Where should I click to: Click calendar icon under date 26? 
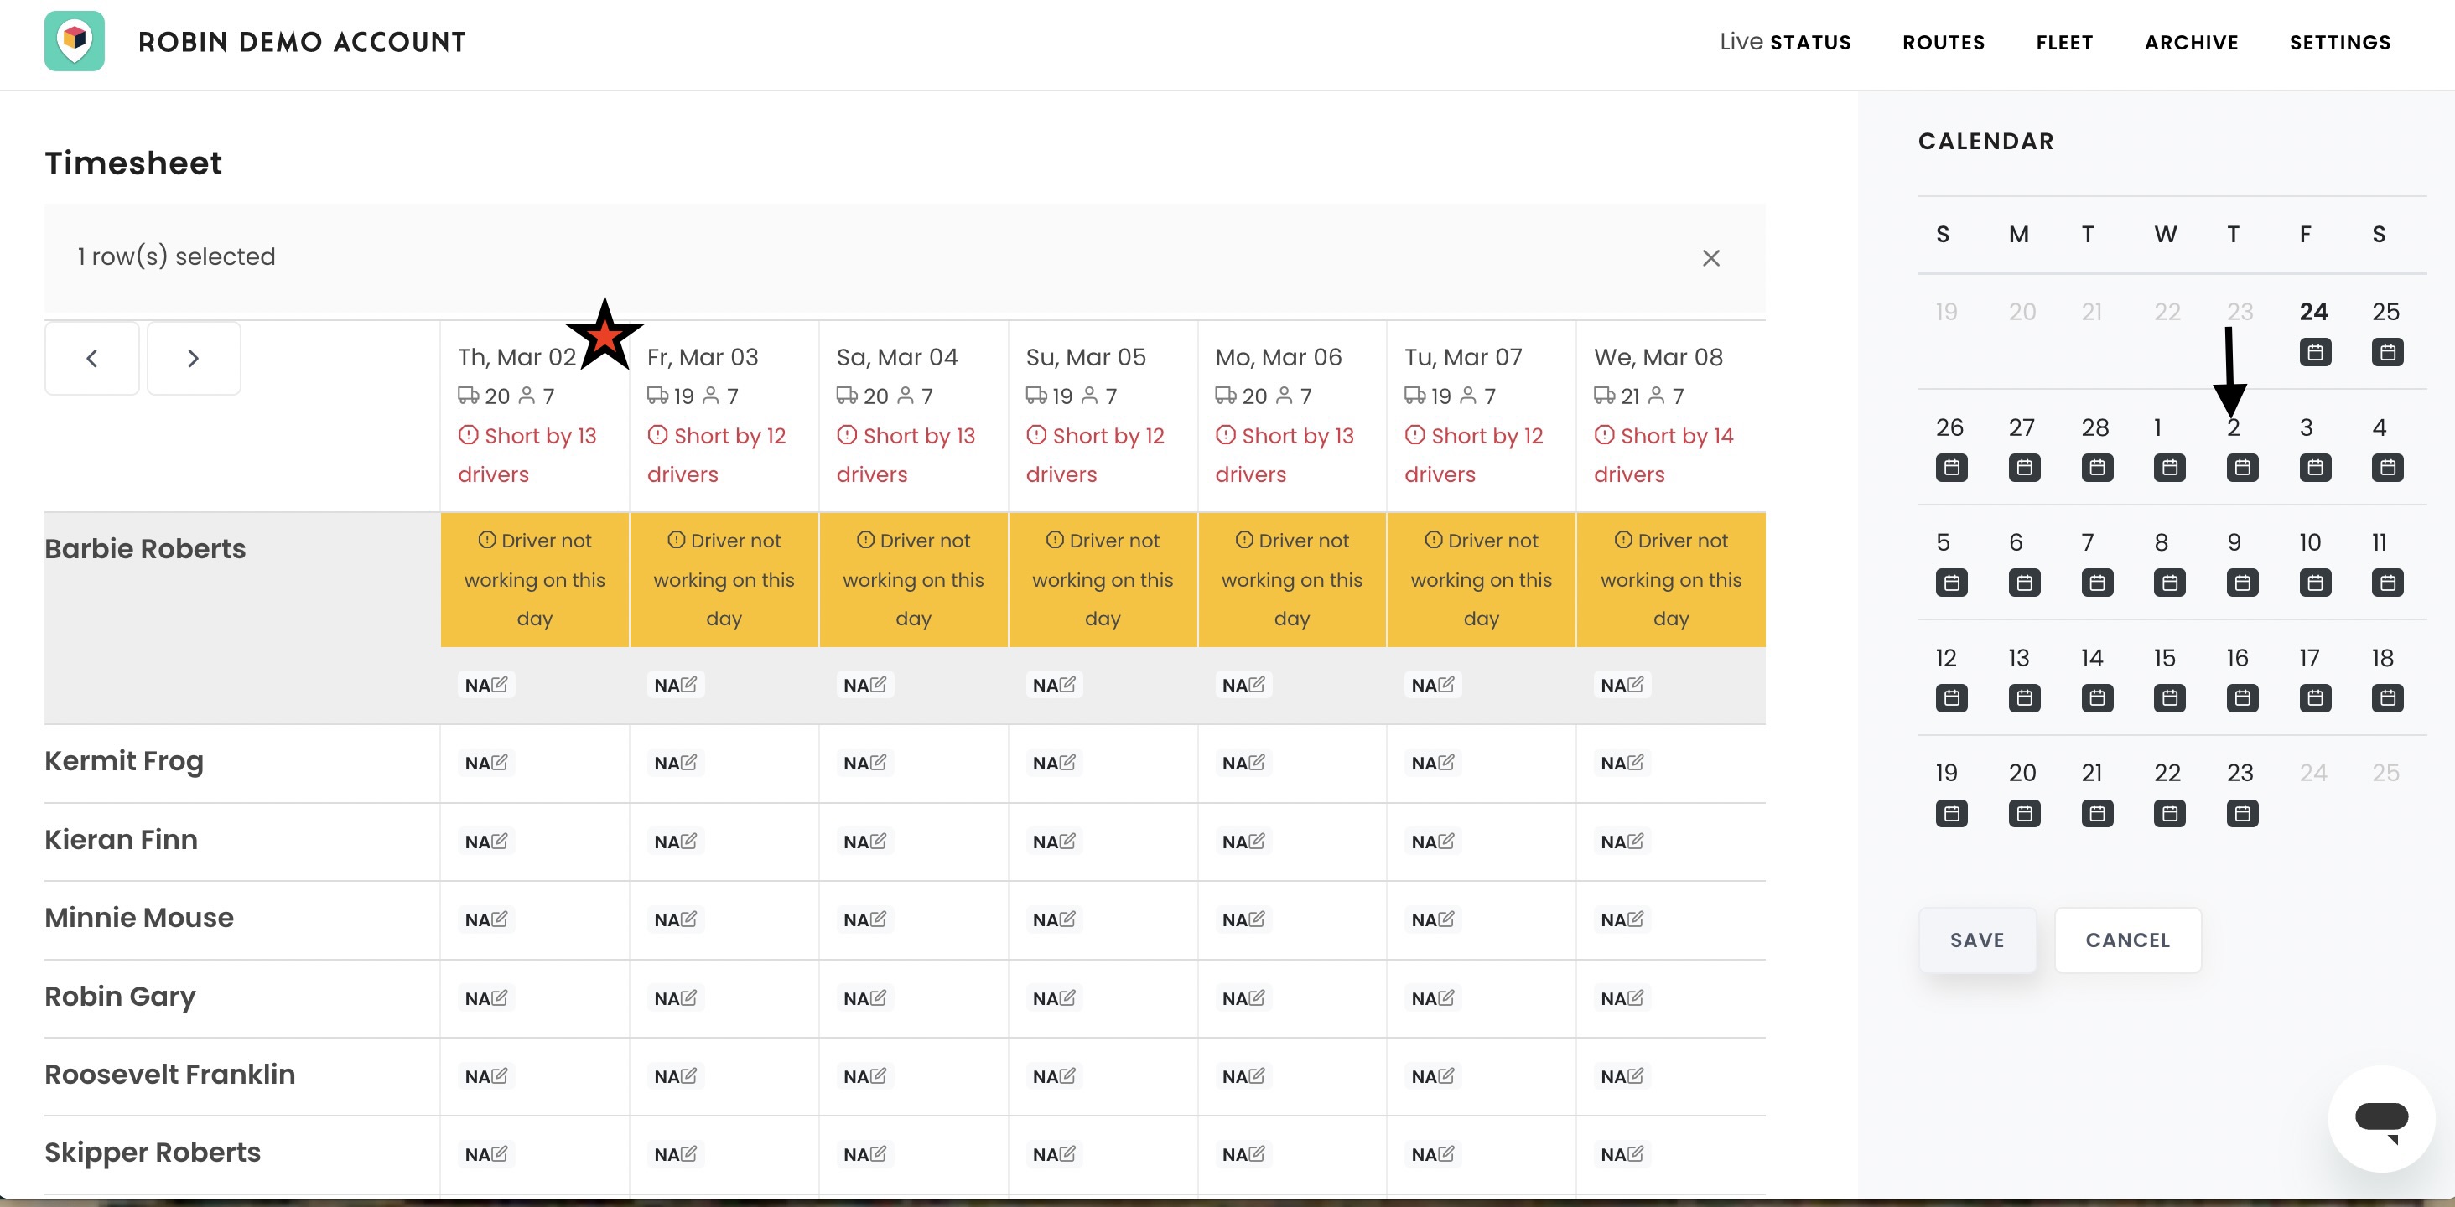(x=1952, y=468)
